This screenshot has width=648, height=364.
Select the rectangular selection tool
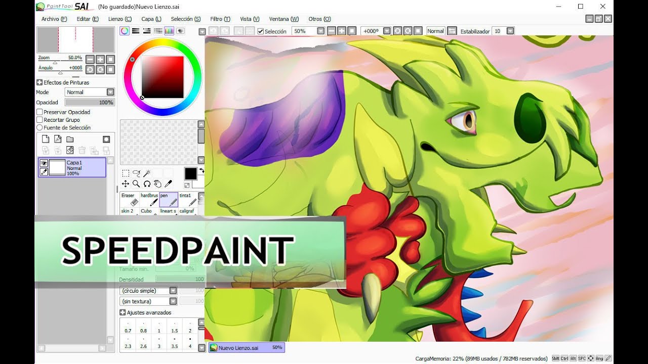coord(126,173)
